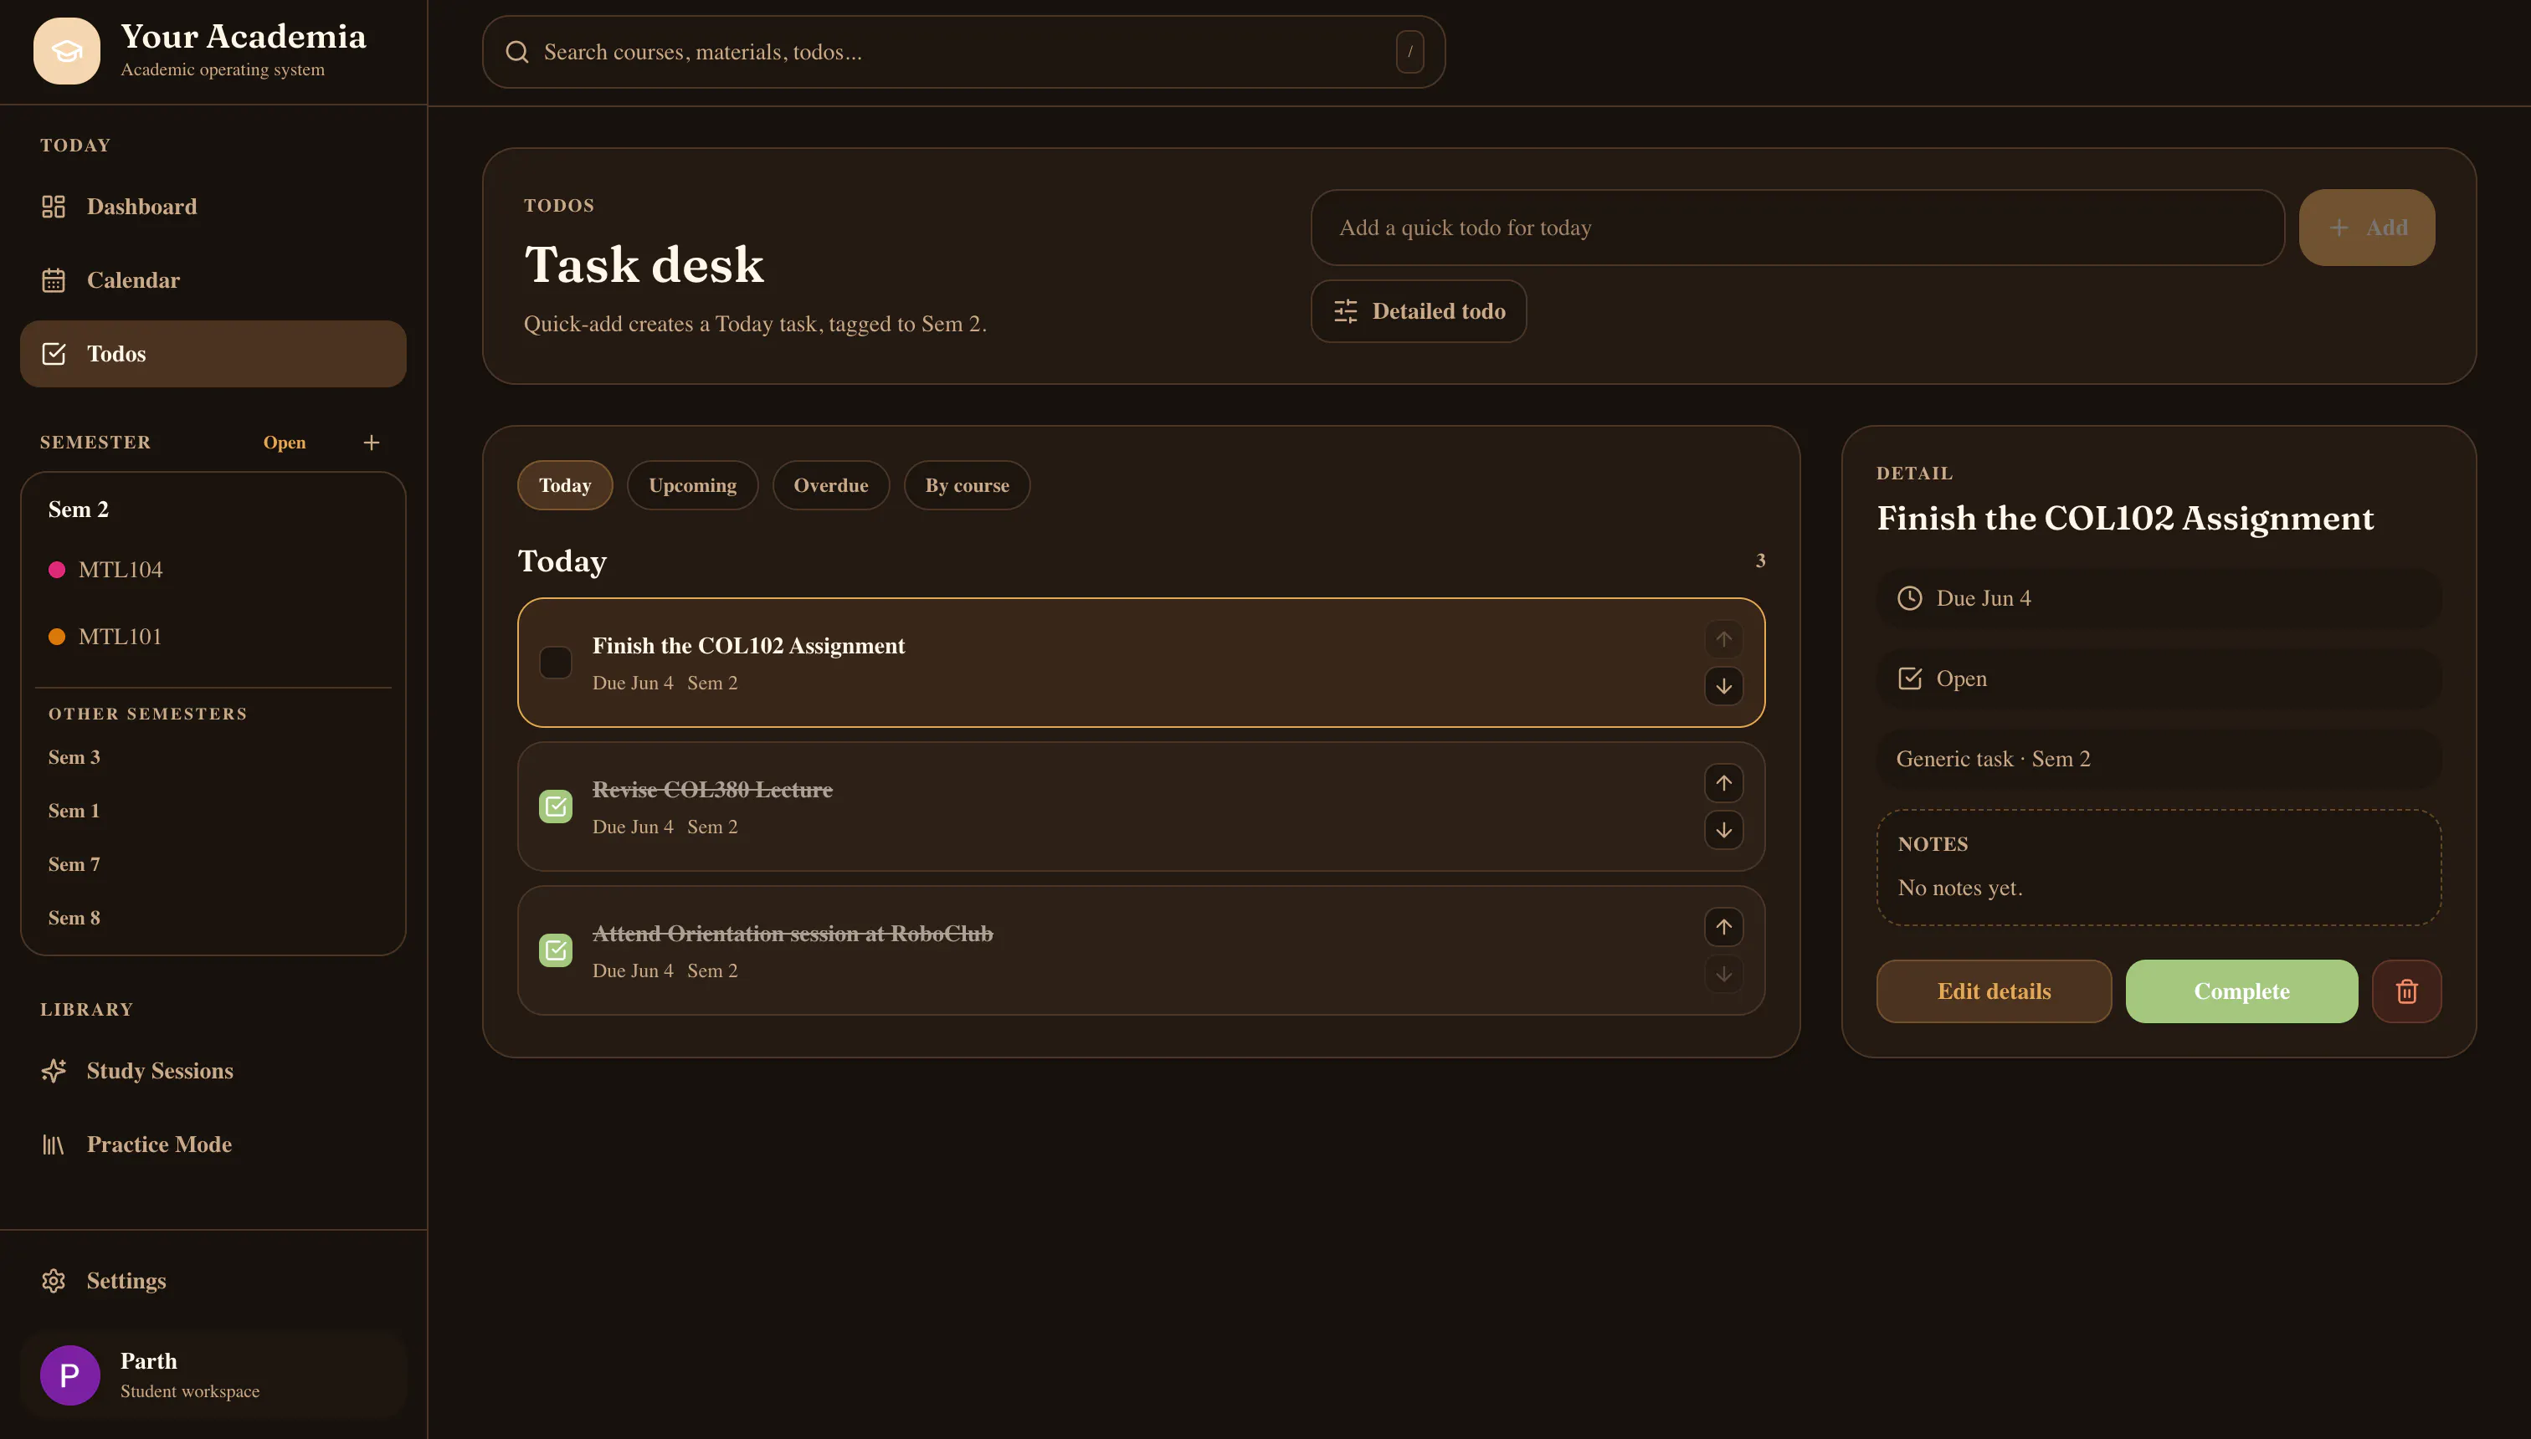The height and width of the screenshot is (1439, 2531).
Task: Click the plus icon to add a semester
Action: (x=372, y=443)
